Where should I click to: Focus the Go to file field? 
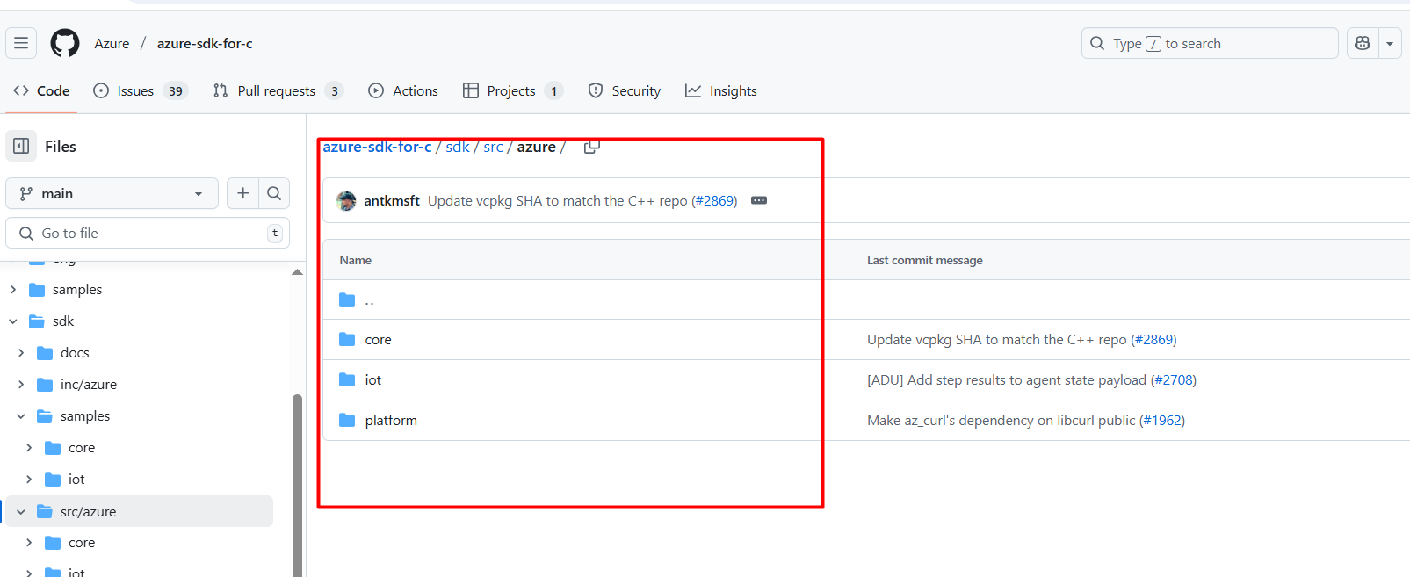click(x=148, y=233)
